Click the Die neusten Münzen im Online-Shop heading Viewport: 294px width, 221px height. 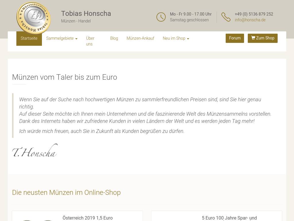click(x=66, y=193)
